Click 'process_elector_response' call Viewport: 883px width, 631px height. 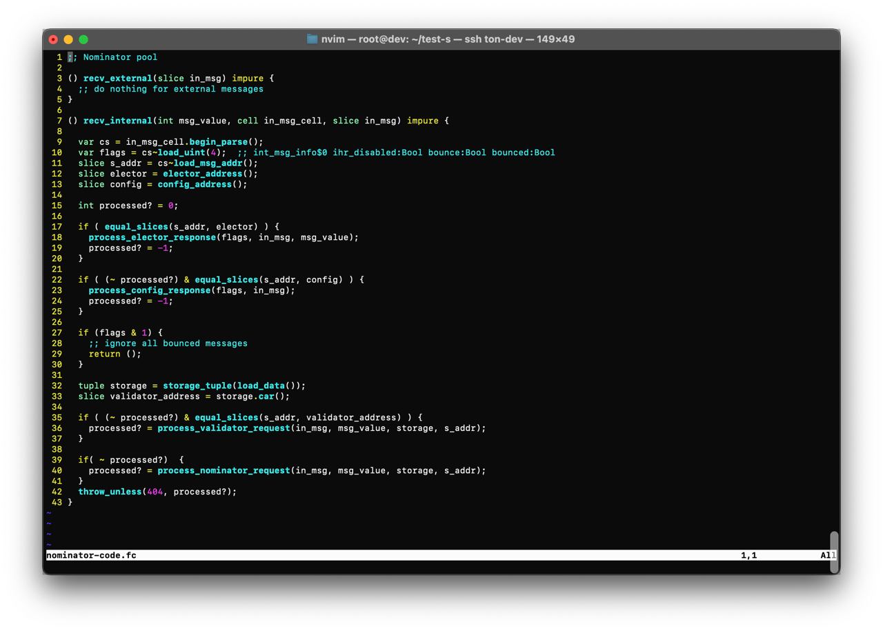pos(152,237)
